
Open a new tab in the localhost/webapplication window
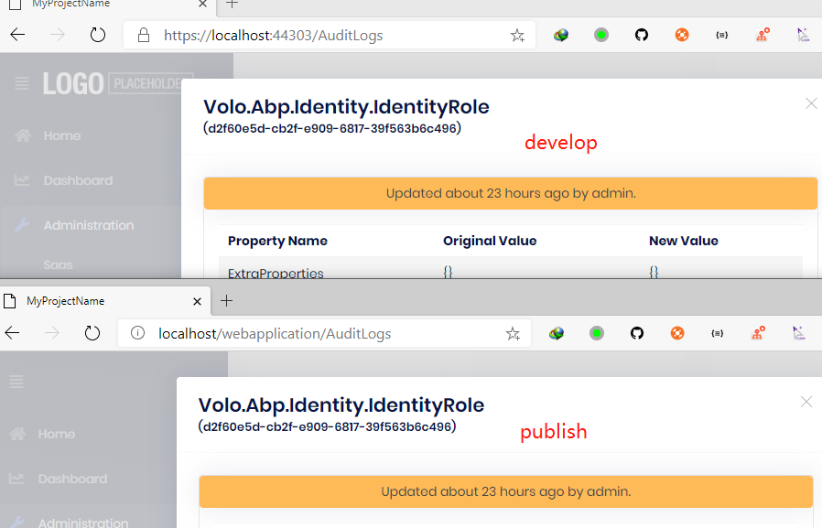tap(227, 300)
